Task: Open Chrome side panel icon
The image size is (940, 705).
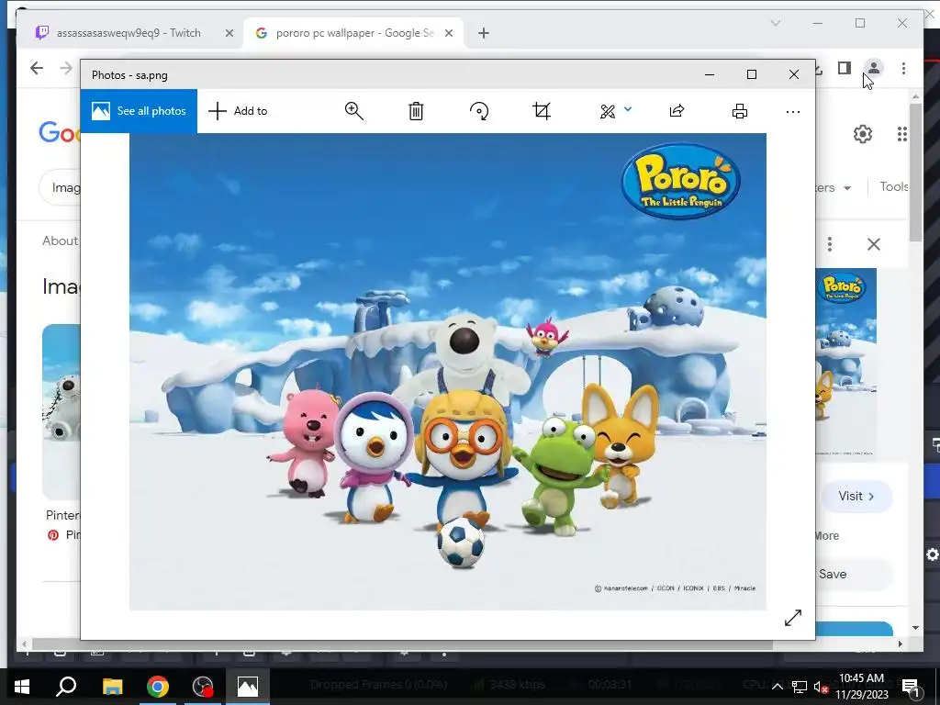Action: 845,68
